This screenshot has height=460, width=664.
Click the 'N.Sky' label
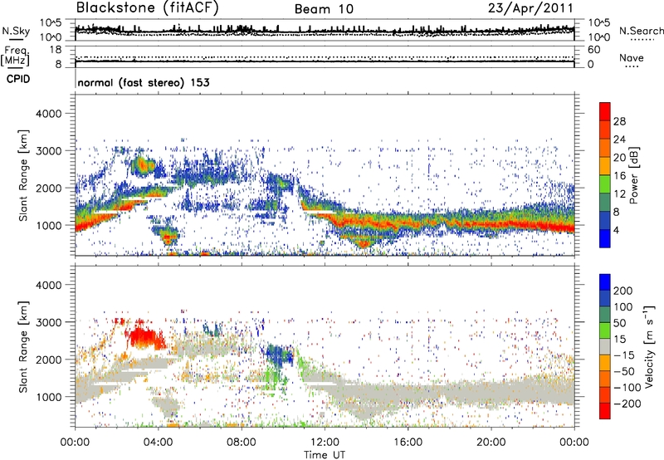click(16, 31)
